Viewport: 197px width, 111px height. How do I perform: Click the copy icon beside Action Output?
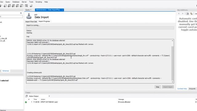click(26, 96)
